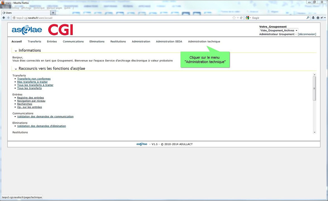This screenshot has height=201, width=328.
Task: Open the Votre_Groupement_Archives dropdown
Action: [x=279, y=30]
